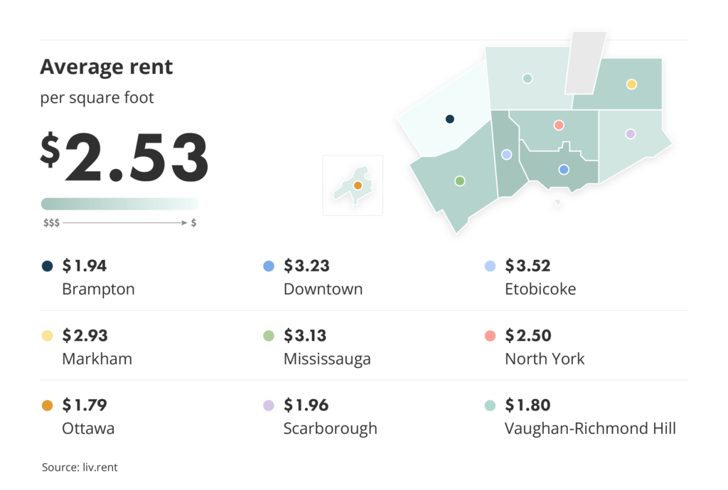
Task: Click the green Mississauga dot on map
Action: (x=460, y=181)
